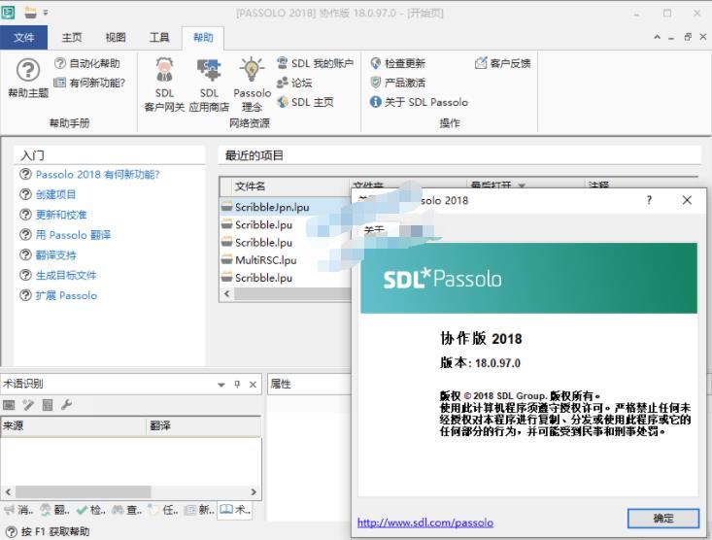Select the 关于 tab in About dialog
The width and height of the screenshot is (712, 540).
(x=374, y=230)
